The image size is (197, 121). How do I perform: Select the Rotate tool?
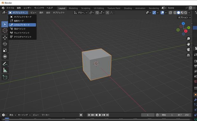5,44
